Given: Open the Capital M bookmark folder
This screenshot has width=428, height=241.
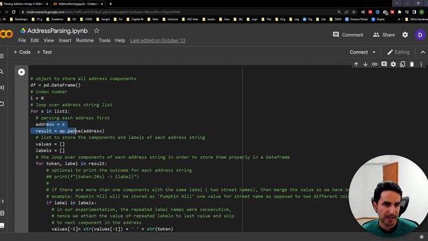Looking at the screenshot, I should click(135, 19).
